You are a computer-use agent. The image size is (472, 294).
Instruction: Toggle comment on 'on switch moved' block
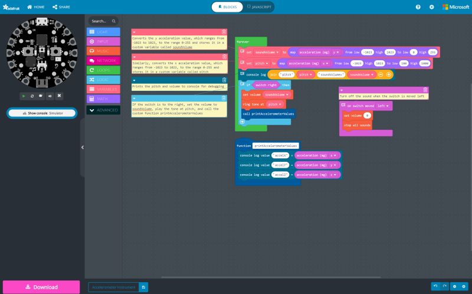pos(343,105)
